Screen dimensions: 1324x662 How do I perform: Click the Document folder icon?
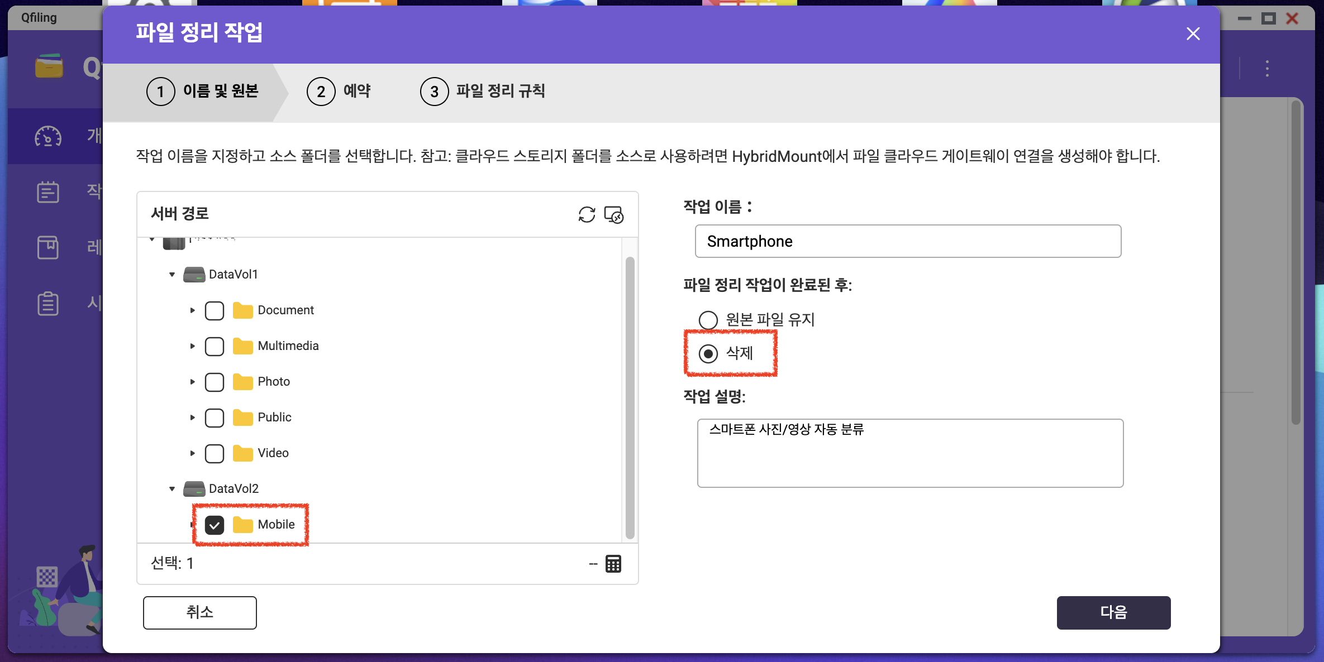click(x=242, y=310)
